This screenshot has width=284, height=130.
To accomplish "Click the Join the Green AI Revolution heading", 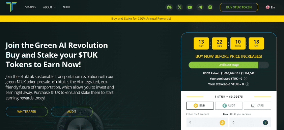I will coord(57,46).
